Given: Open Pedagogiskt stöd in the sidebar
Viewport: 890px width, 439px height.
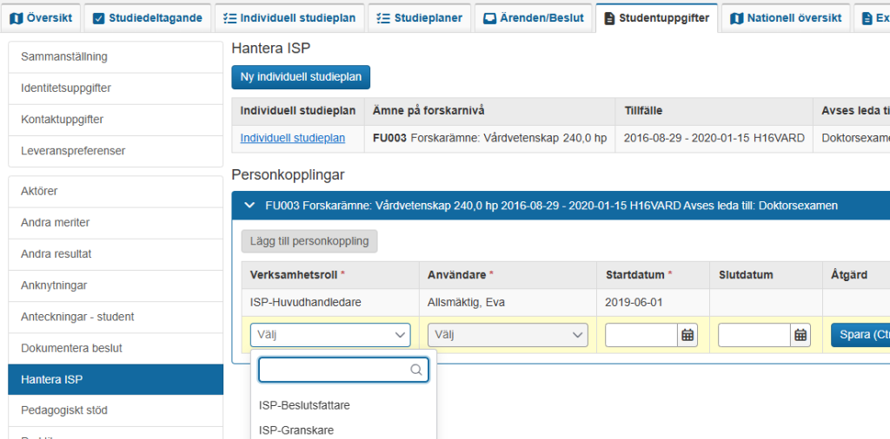Looking at the screenshot, I should pyautogui.click(x=116, y=410).
